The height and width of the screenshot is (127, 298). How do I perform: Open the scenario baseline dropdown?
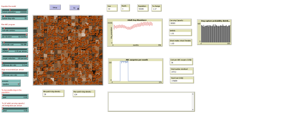tap(11, 83)
